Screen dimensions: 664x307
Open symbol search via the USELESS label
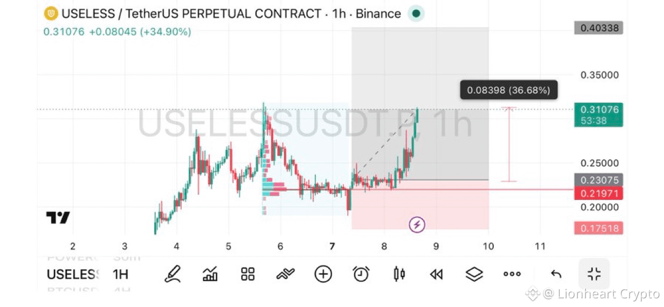(x=73, y=275)
